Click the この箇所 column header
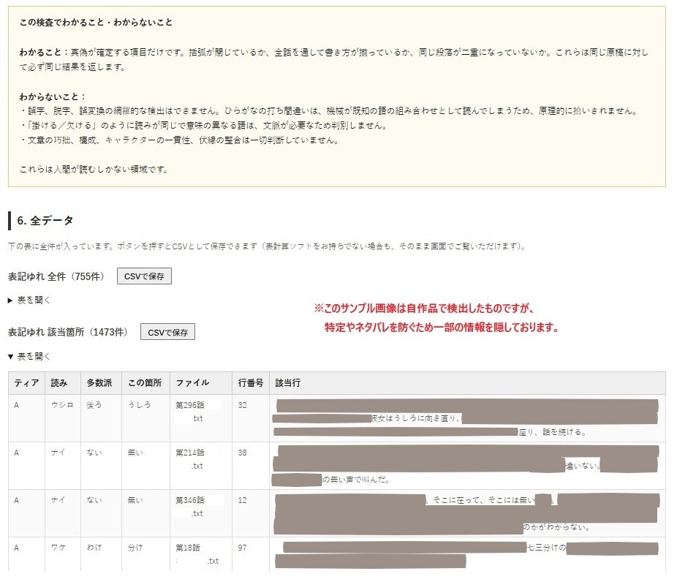 coord(145,382)
